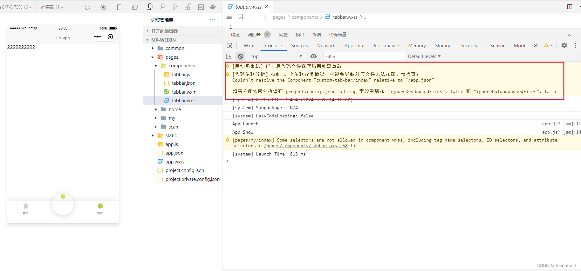
Task: Toggle the phone device simulator icon
Action: tap(119, 7)
